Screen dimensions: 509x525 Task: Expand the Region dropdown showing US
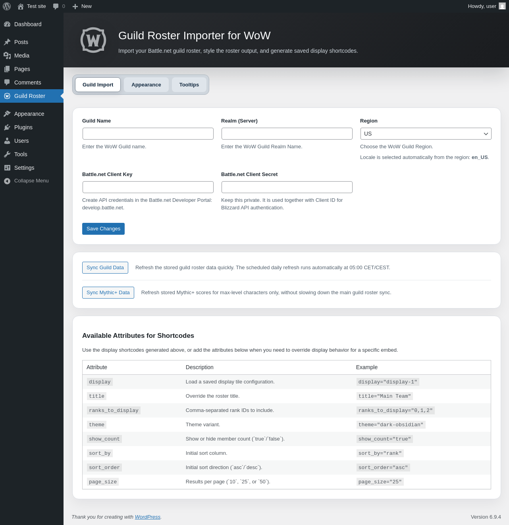point(426,134)
